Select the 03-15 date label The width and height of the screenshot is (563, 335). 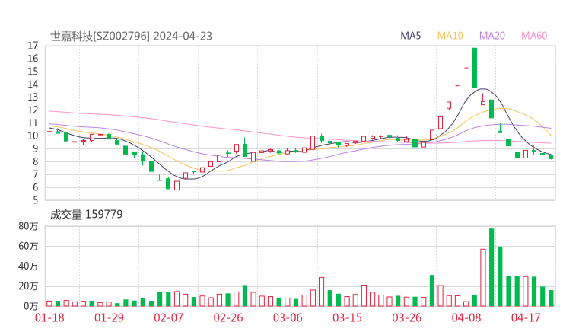point(347,317)
